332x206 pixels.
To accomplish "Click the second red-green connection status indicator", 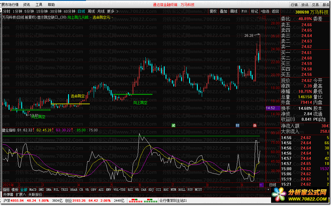I will (x=151, y=201).
